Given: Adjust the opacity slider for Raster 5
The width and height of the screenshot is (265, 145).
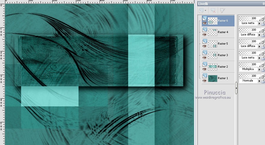Looking at the screenshot, I should pyautogui.click(x=250, y=41).
